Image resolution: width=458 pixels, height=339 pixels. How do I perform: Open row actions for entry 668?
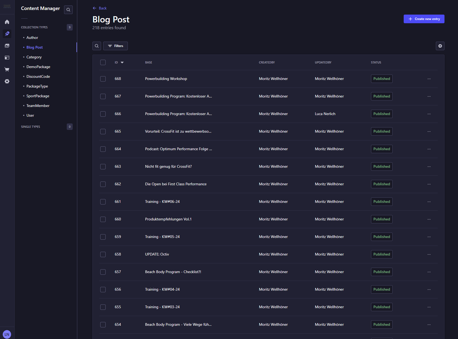click(429, 79)
